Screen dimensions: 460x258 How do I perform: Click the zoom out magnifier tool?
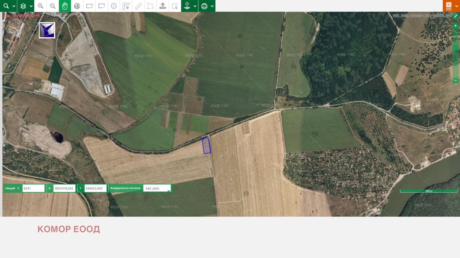click(x=53, y=6)
